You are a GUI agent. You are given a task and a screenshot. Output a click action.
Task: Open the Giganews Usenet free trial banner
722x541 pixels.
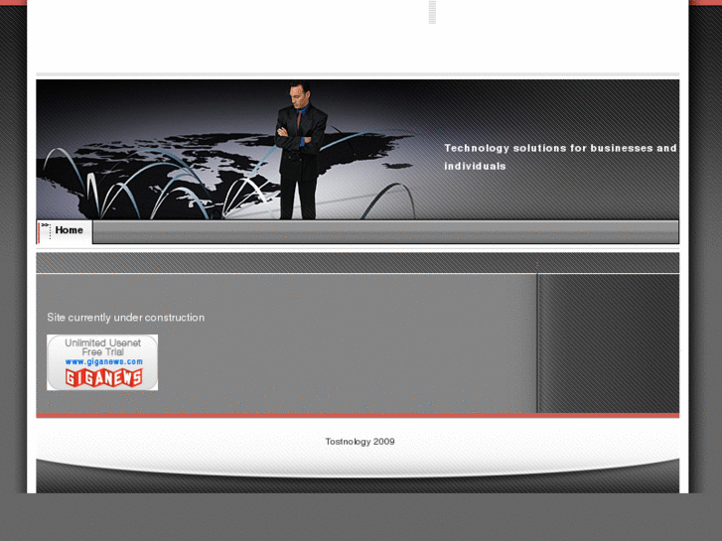(102, 362)
